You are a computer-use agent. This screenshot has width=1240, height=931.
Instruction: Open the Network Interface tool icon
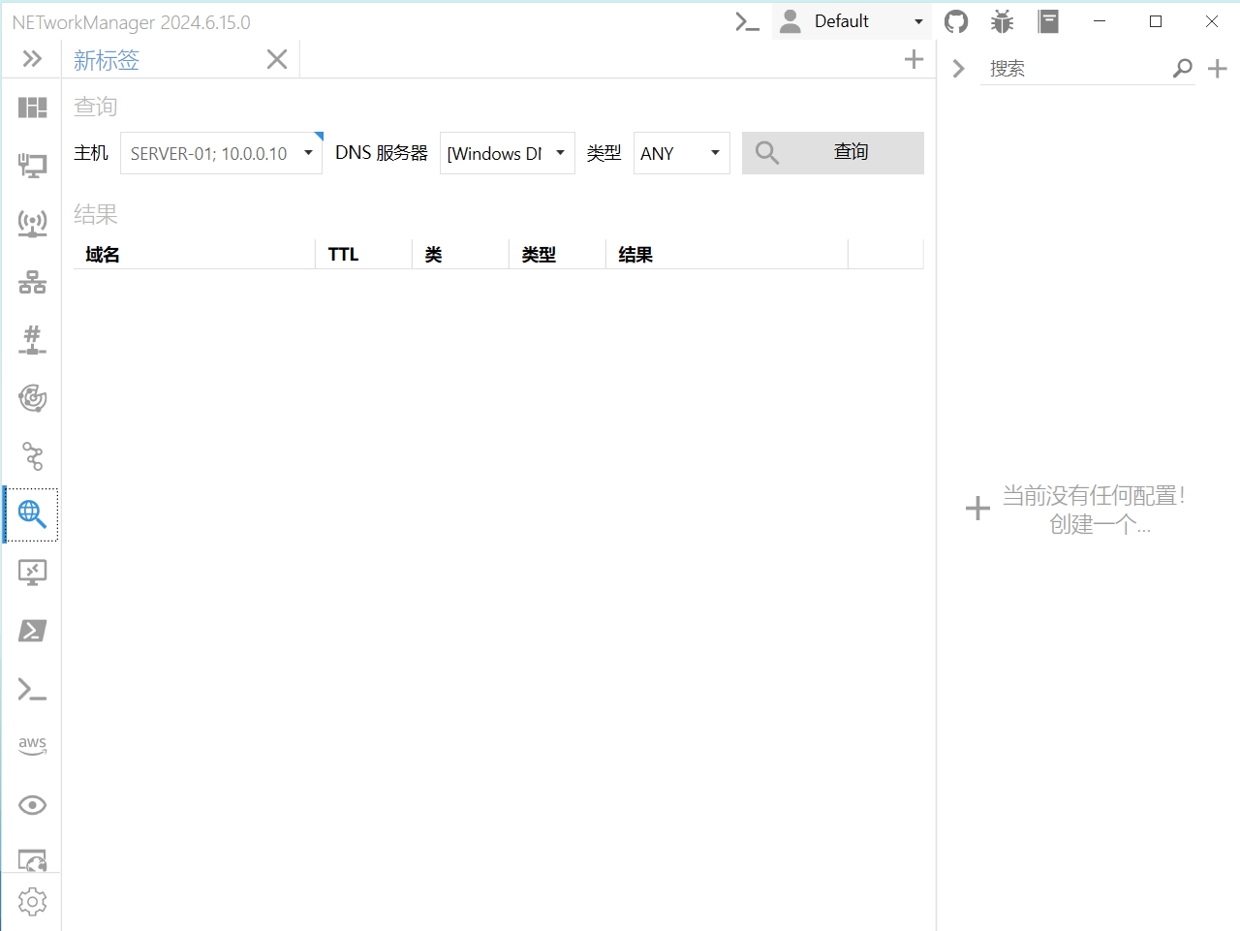[x=32, y=166]
